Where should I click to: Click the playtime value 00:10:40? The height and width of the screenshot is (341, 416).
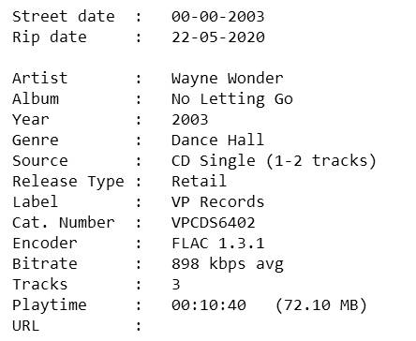(209, 304)
